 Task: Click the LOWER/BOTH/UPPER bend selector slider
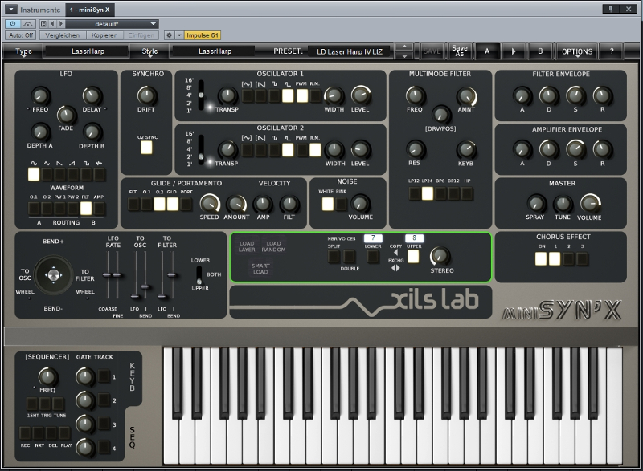(199, 275)
